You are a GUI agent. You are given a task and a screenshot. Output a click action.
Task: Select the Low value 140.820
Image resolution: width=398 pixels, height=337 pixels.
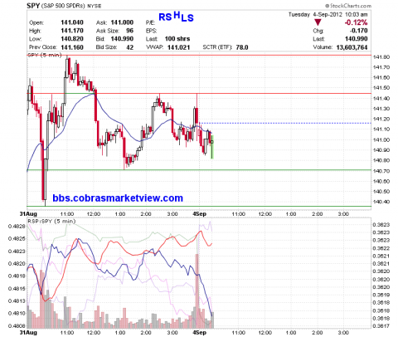72,39
